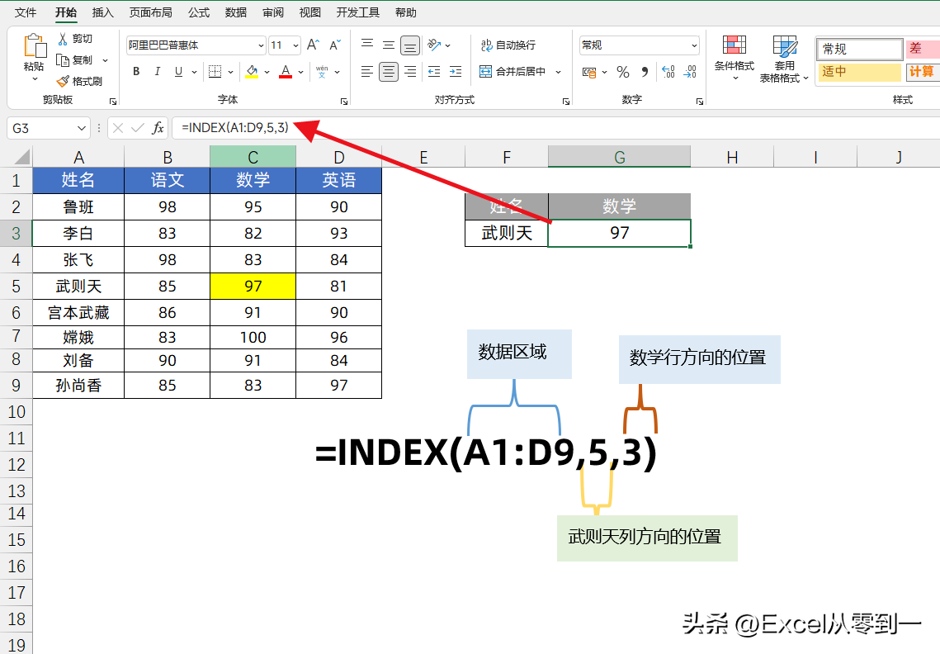940x654 pixels.
Task: Click the accounting number format icon
Action: click(x=588, y=73)
